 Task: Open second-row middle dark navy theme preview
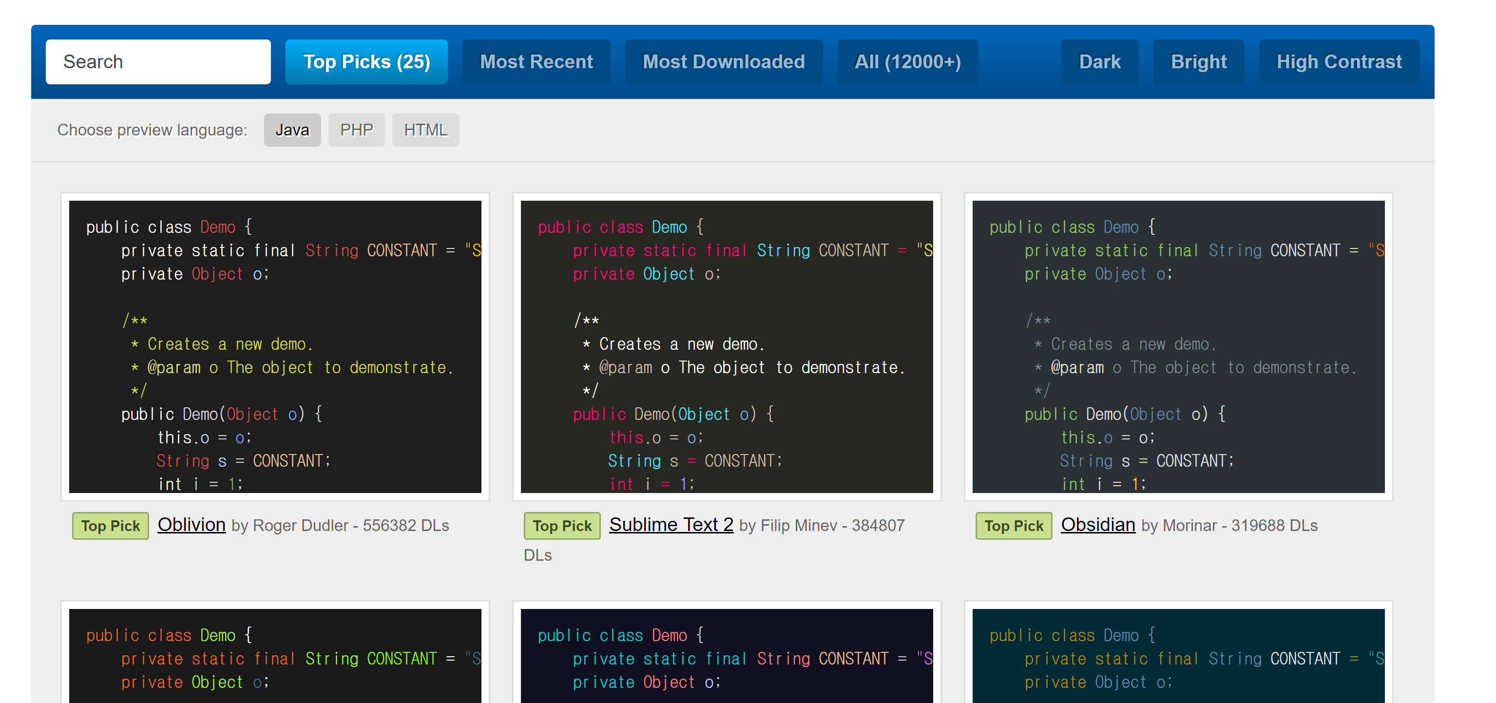[727, 656]
